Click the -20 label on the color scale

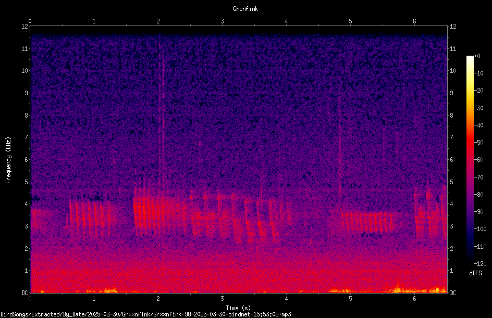click(478, 91)
